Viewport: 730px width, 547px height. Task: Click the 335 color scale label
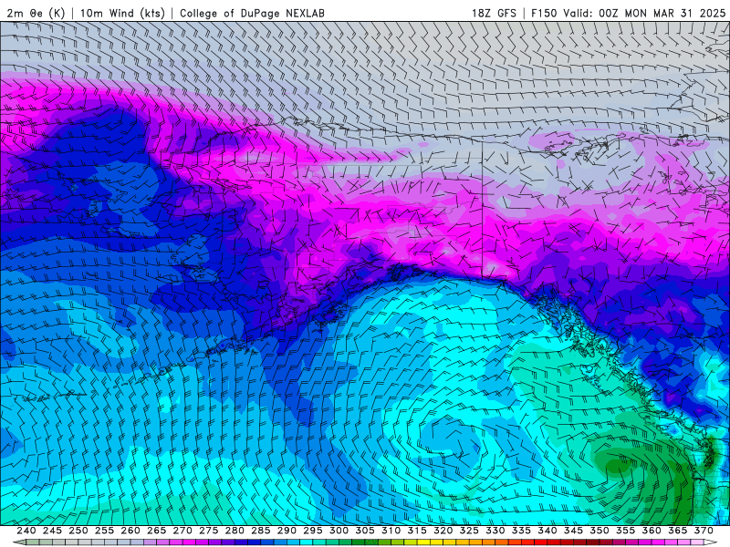(x=522, y=531)
